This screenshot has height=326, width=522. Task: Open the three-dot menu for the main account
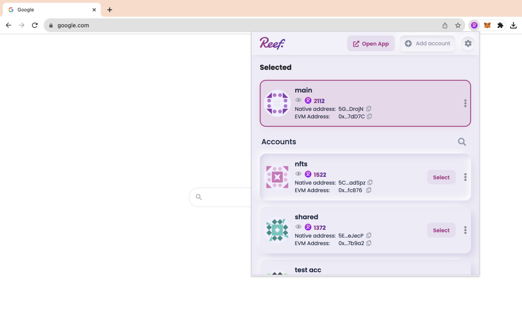coord(465,104)
